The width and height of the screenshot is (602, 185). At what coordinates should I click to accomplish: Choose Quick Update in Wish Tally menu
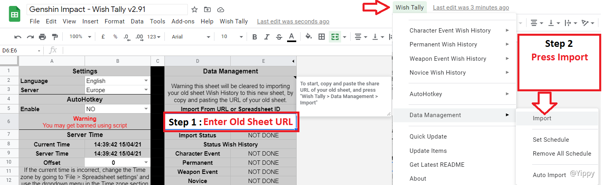tap(428, 137)
